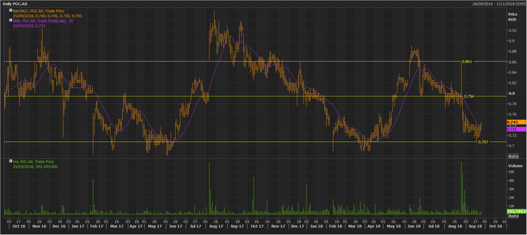This screenshot has width=527, height=235.
Task: Click the 2M volume axis label
Action: (x=511, y=198)
